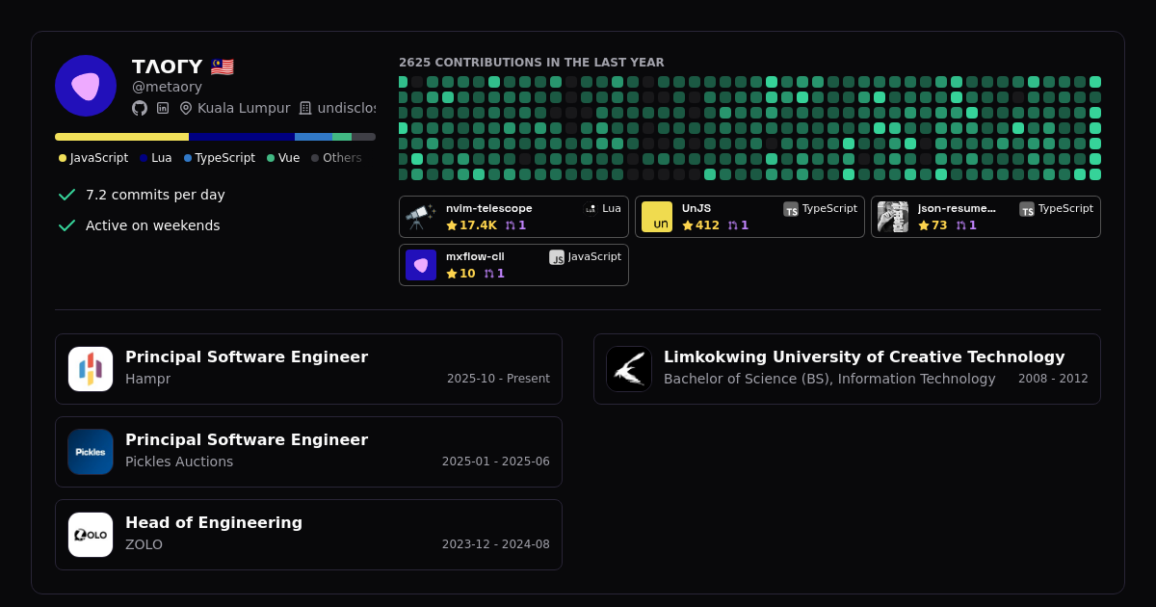Click the yellow JavaScript segment of language bar
This screenshot has height=607, width=1156.
click(x=121, y=137)
